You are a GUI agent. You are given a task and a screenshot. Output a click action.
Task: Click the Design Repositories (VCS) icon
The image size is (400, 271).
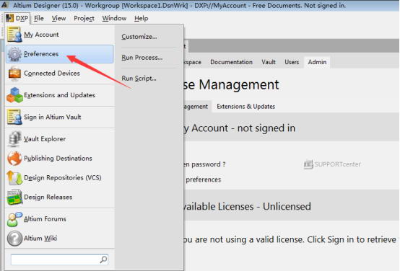14,177
